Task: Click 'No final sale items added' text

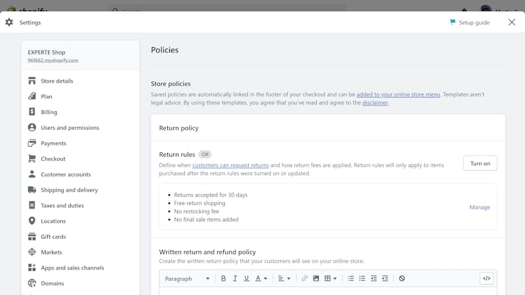Action: click(206, 220)
